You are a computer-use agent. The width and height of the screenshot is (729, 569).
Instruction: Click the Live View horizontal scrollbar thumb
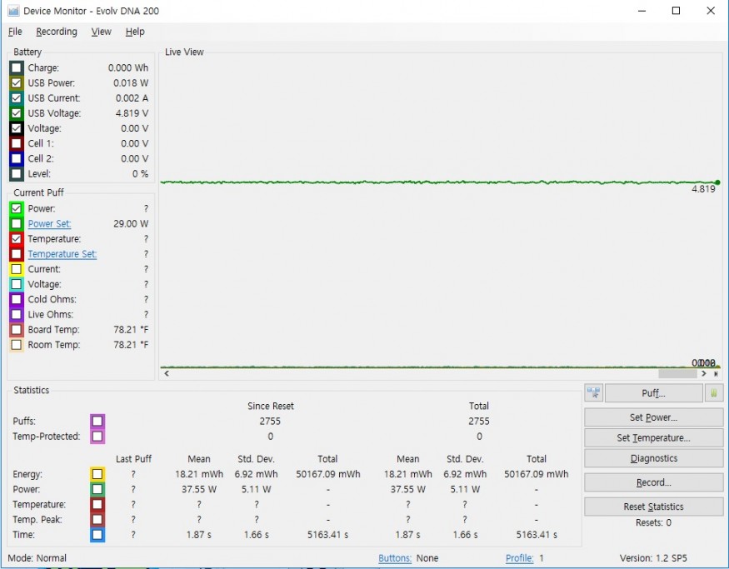677,374
